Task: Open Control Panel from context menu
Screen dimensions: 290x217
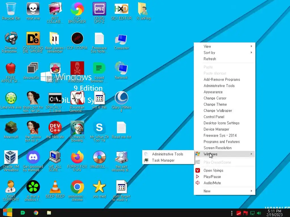Action: coord(225,117)
